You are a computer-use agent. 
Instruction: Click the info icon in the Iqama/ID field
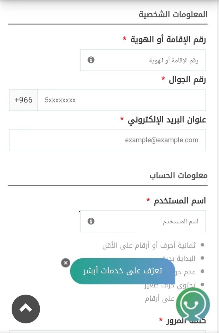tap(91, 60)
